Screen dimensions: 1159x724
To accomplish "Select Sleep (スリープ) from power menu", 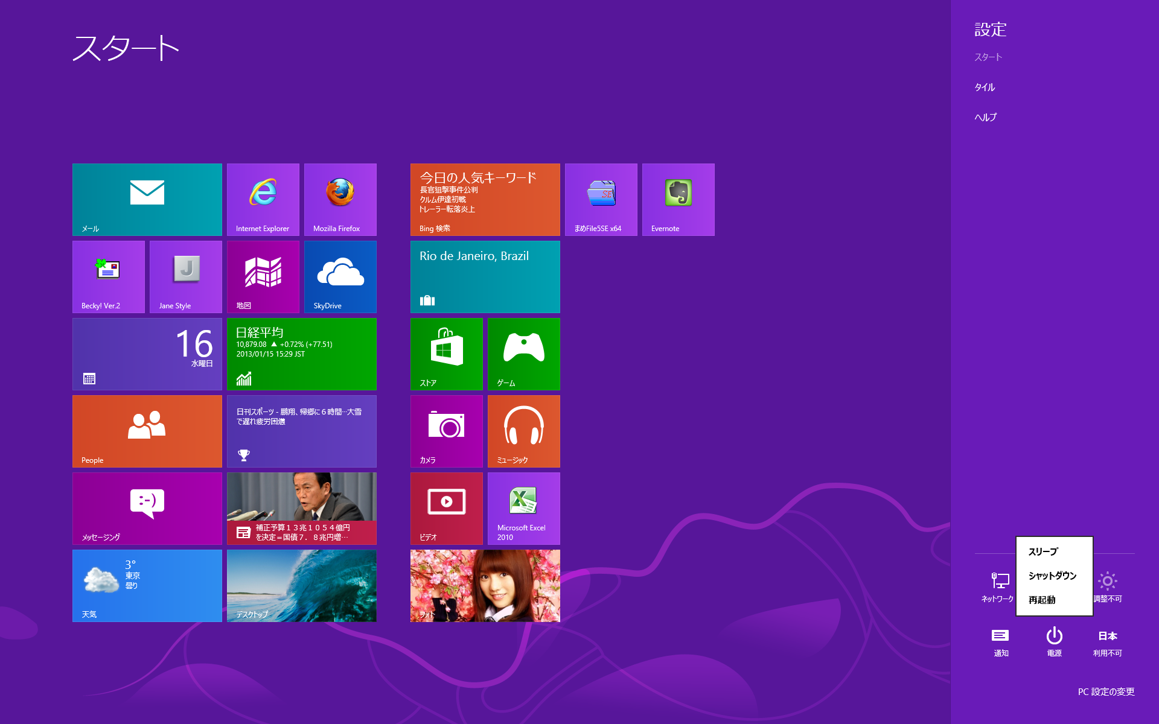I will [x=1043, y=551].
